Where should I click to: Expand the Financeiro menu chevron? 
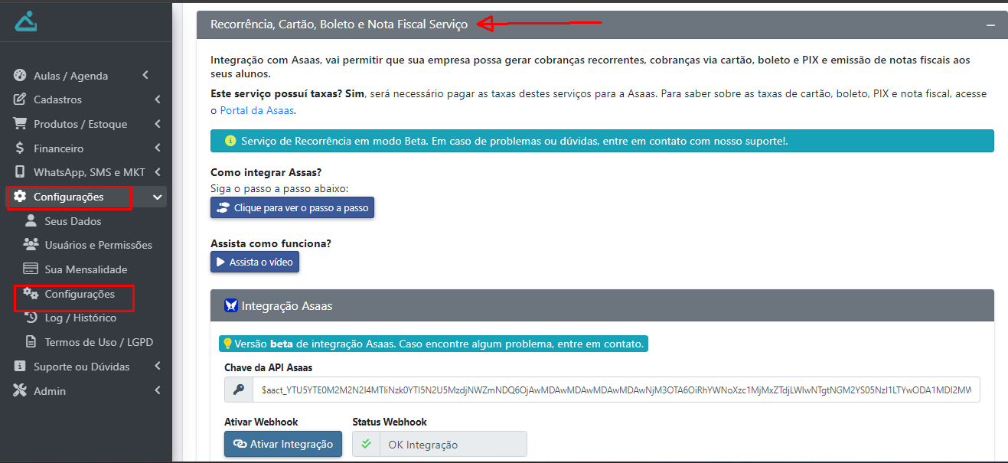coord(157,148)
